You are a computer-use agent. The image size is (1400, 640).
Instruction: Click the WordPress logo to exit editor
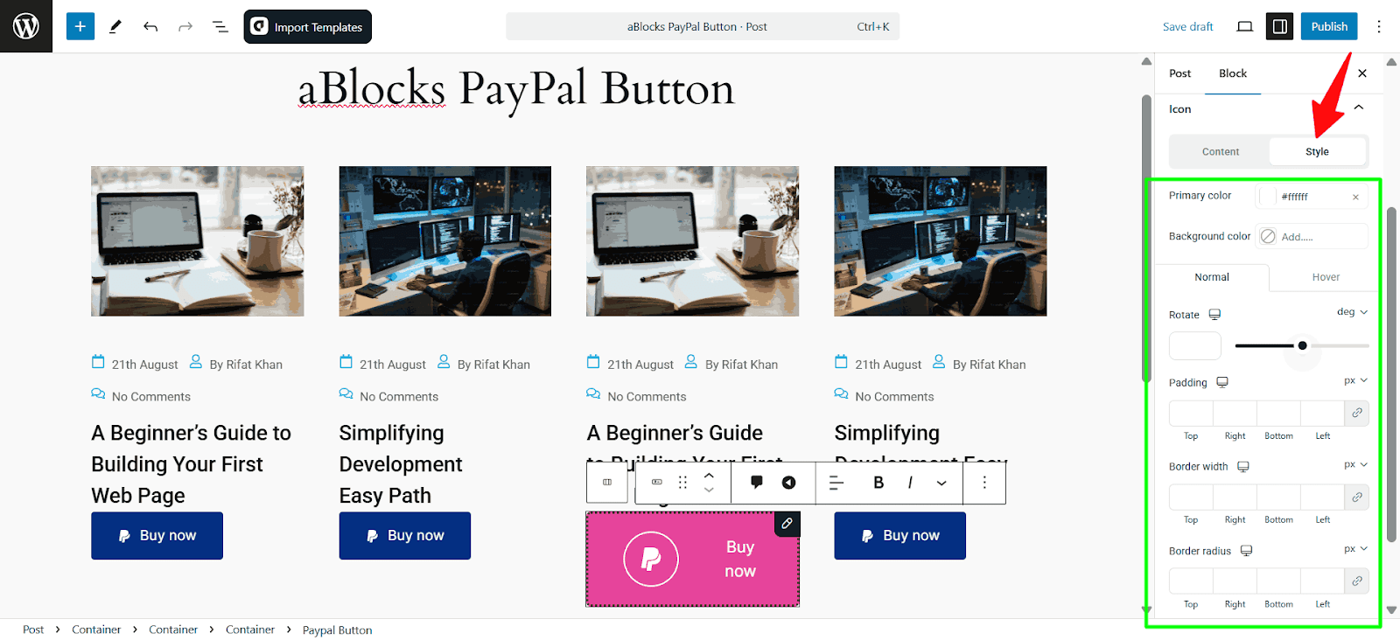[x=26, y=26]
